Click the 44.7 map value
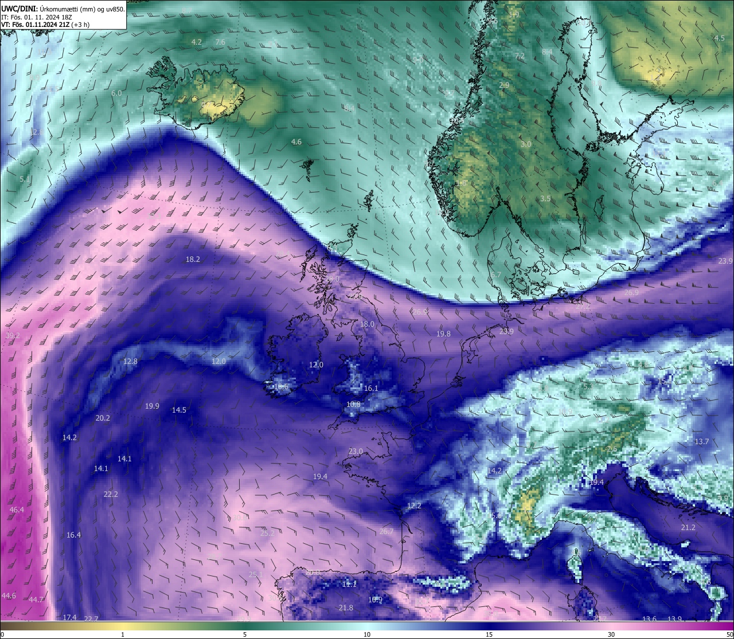Image resolution: width=734 pixels, height=639 pixels. pos(36,599)
